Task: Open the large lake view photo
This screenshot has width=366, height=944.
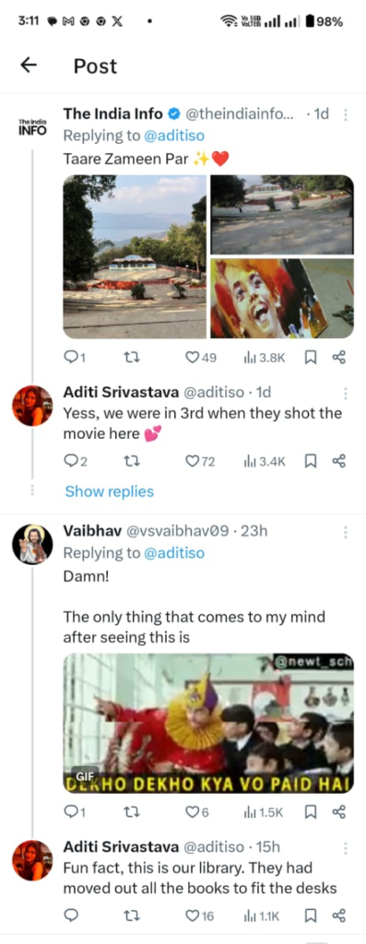Action: pyautogui.click(x=135, y=257)
